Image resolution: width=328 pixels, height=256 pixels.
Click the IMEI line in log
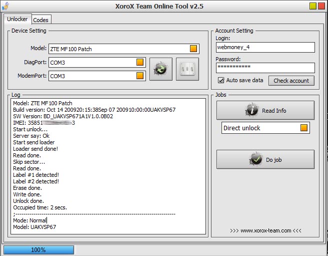tap(44, 123)
